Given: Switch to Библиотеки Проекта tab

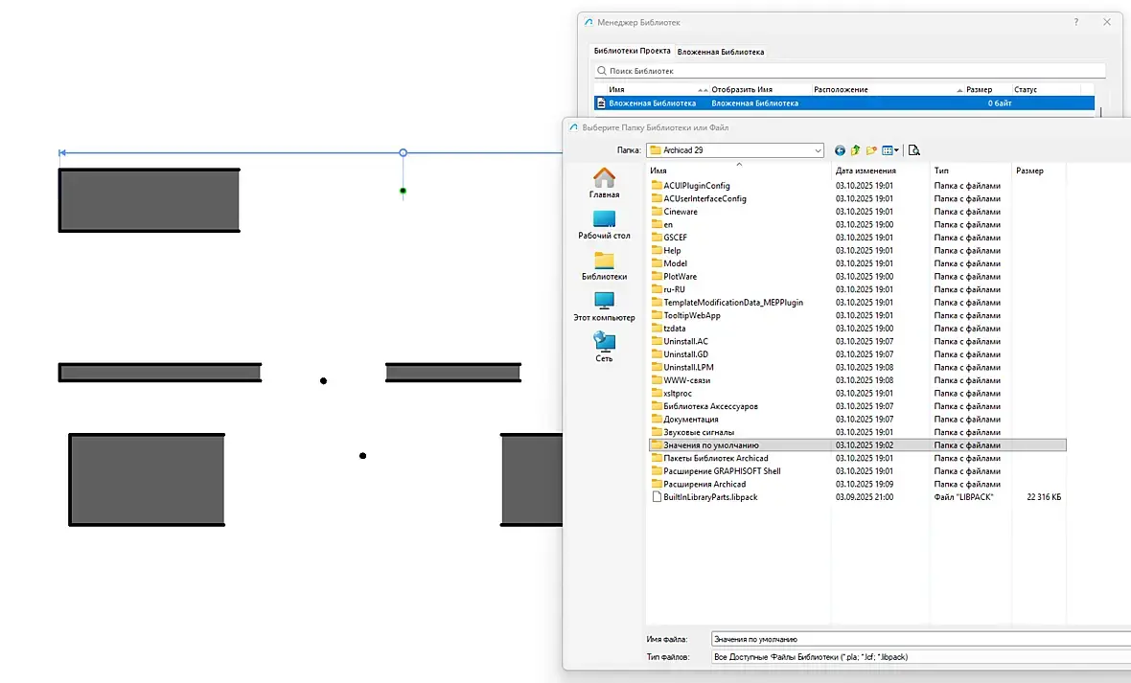Looking at the screenshot, I should coord(632,51).
